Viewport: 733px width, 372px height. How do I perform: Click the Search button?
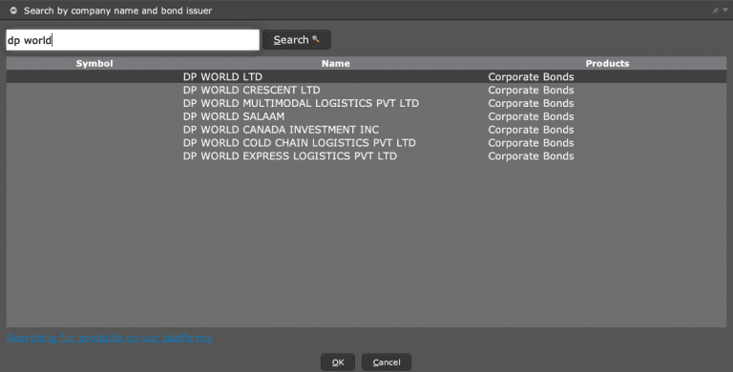(x=297, y=40)
